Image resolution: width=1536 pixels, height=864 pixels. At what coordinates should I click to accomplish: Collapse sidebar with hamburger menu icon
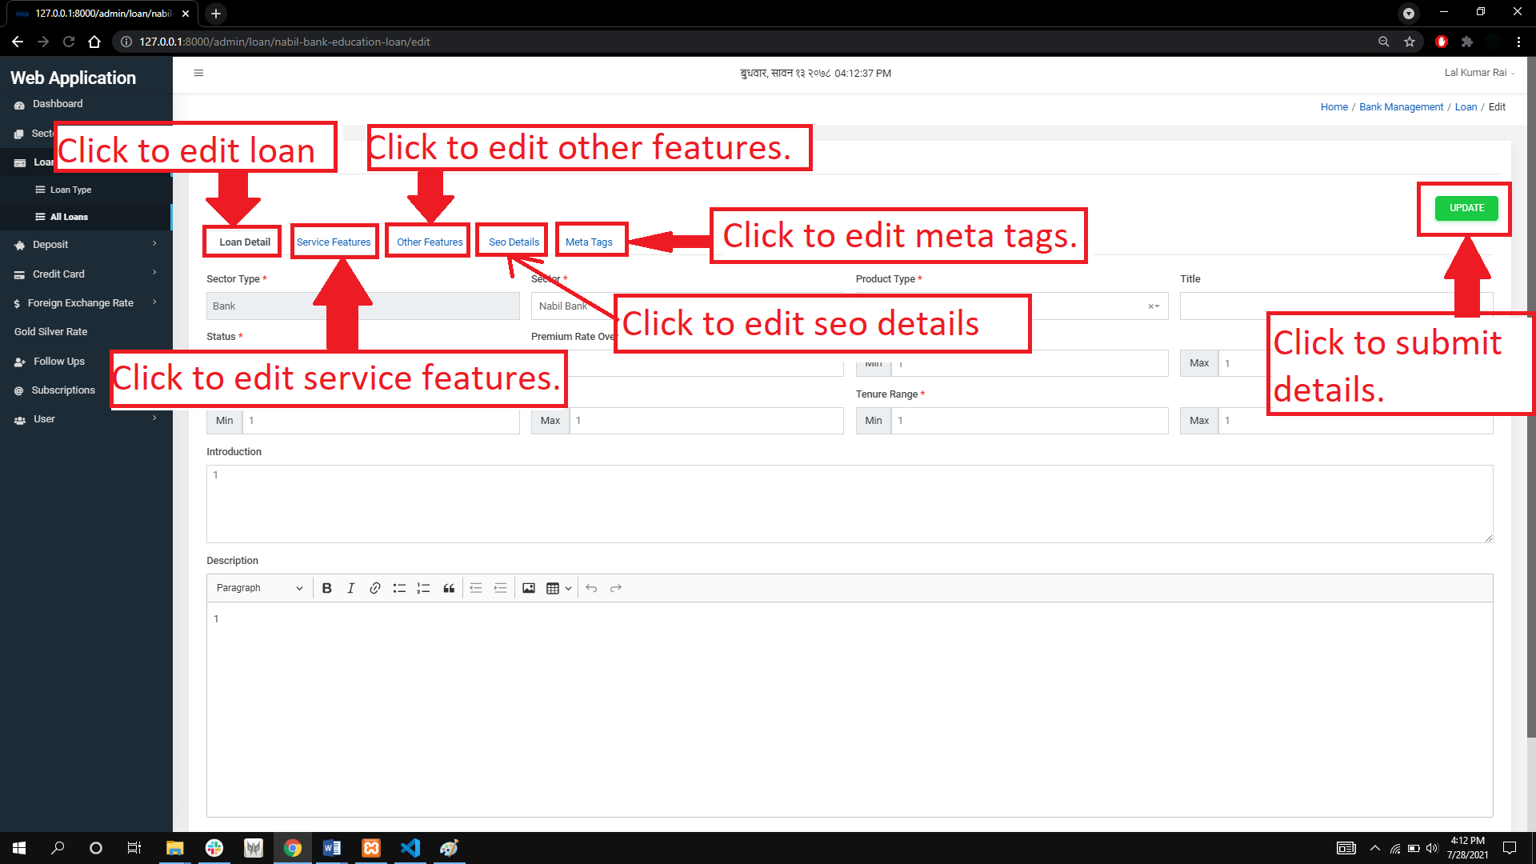(x=198, y=73)
